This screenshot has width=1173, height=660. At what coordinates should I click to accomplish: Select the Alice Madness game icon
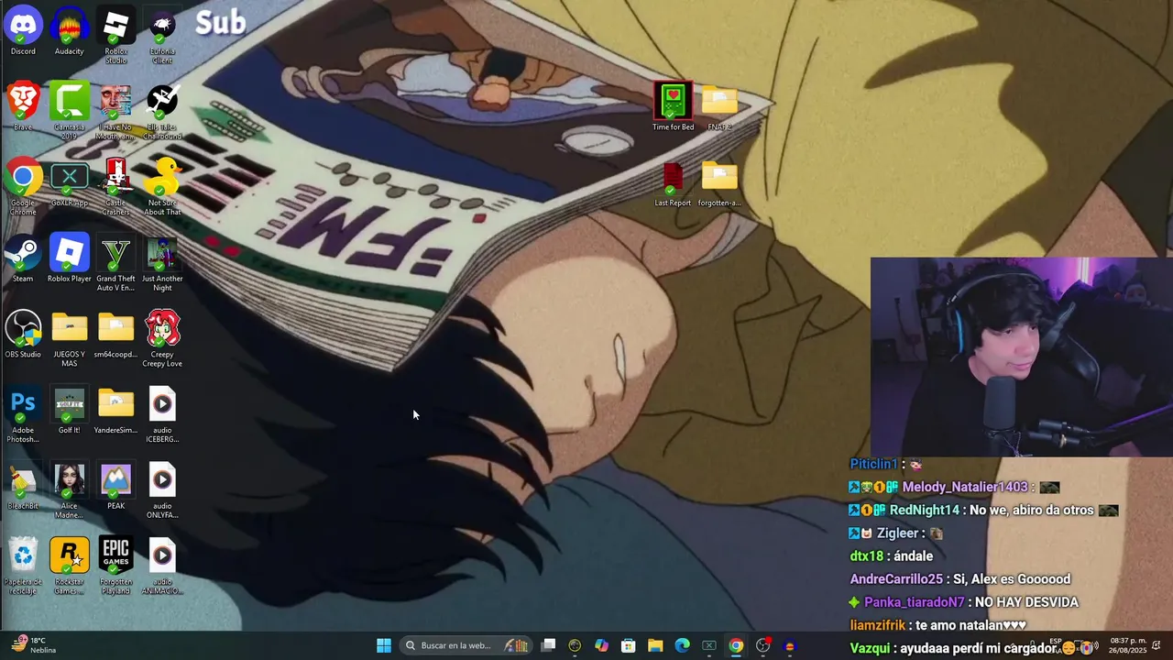(70, 490)
